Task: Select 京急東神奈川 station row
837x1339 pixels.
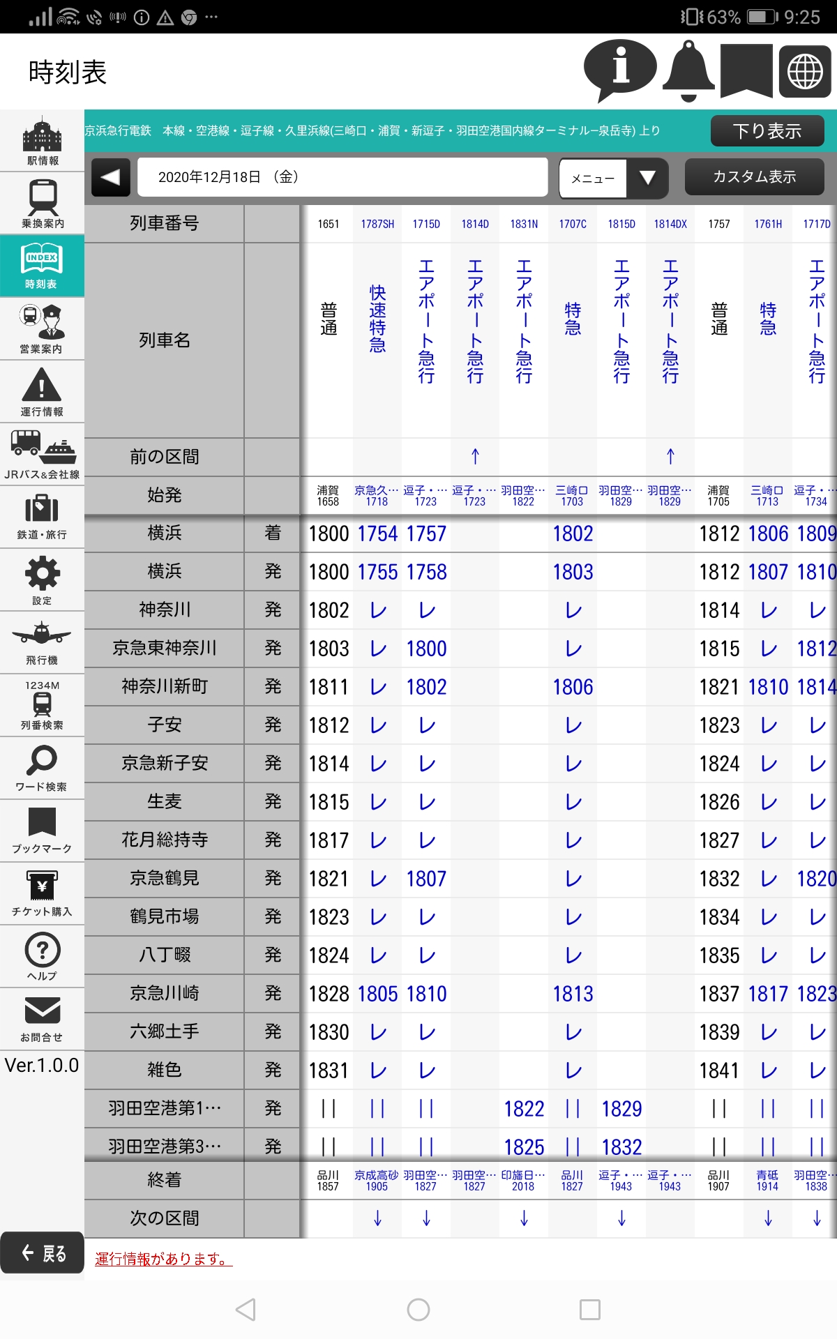Action: (165, 648)
